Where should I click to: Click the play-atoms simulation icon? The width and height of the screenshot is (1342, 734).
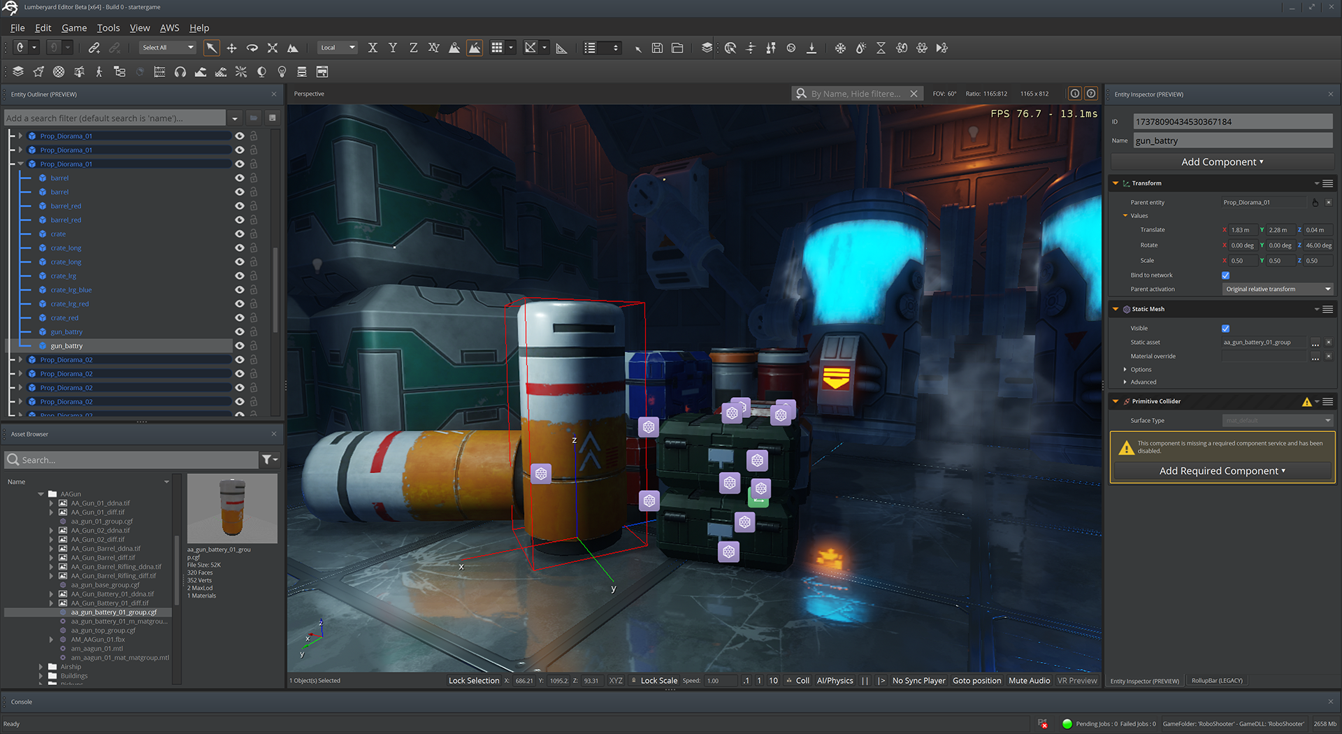tap(942, 48)
